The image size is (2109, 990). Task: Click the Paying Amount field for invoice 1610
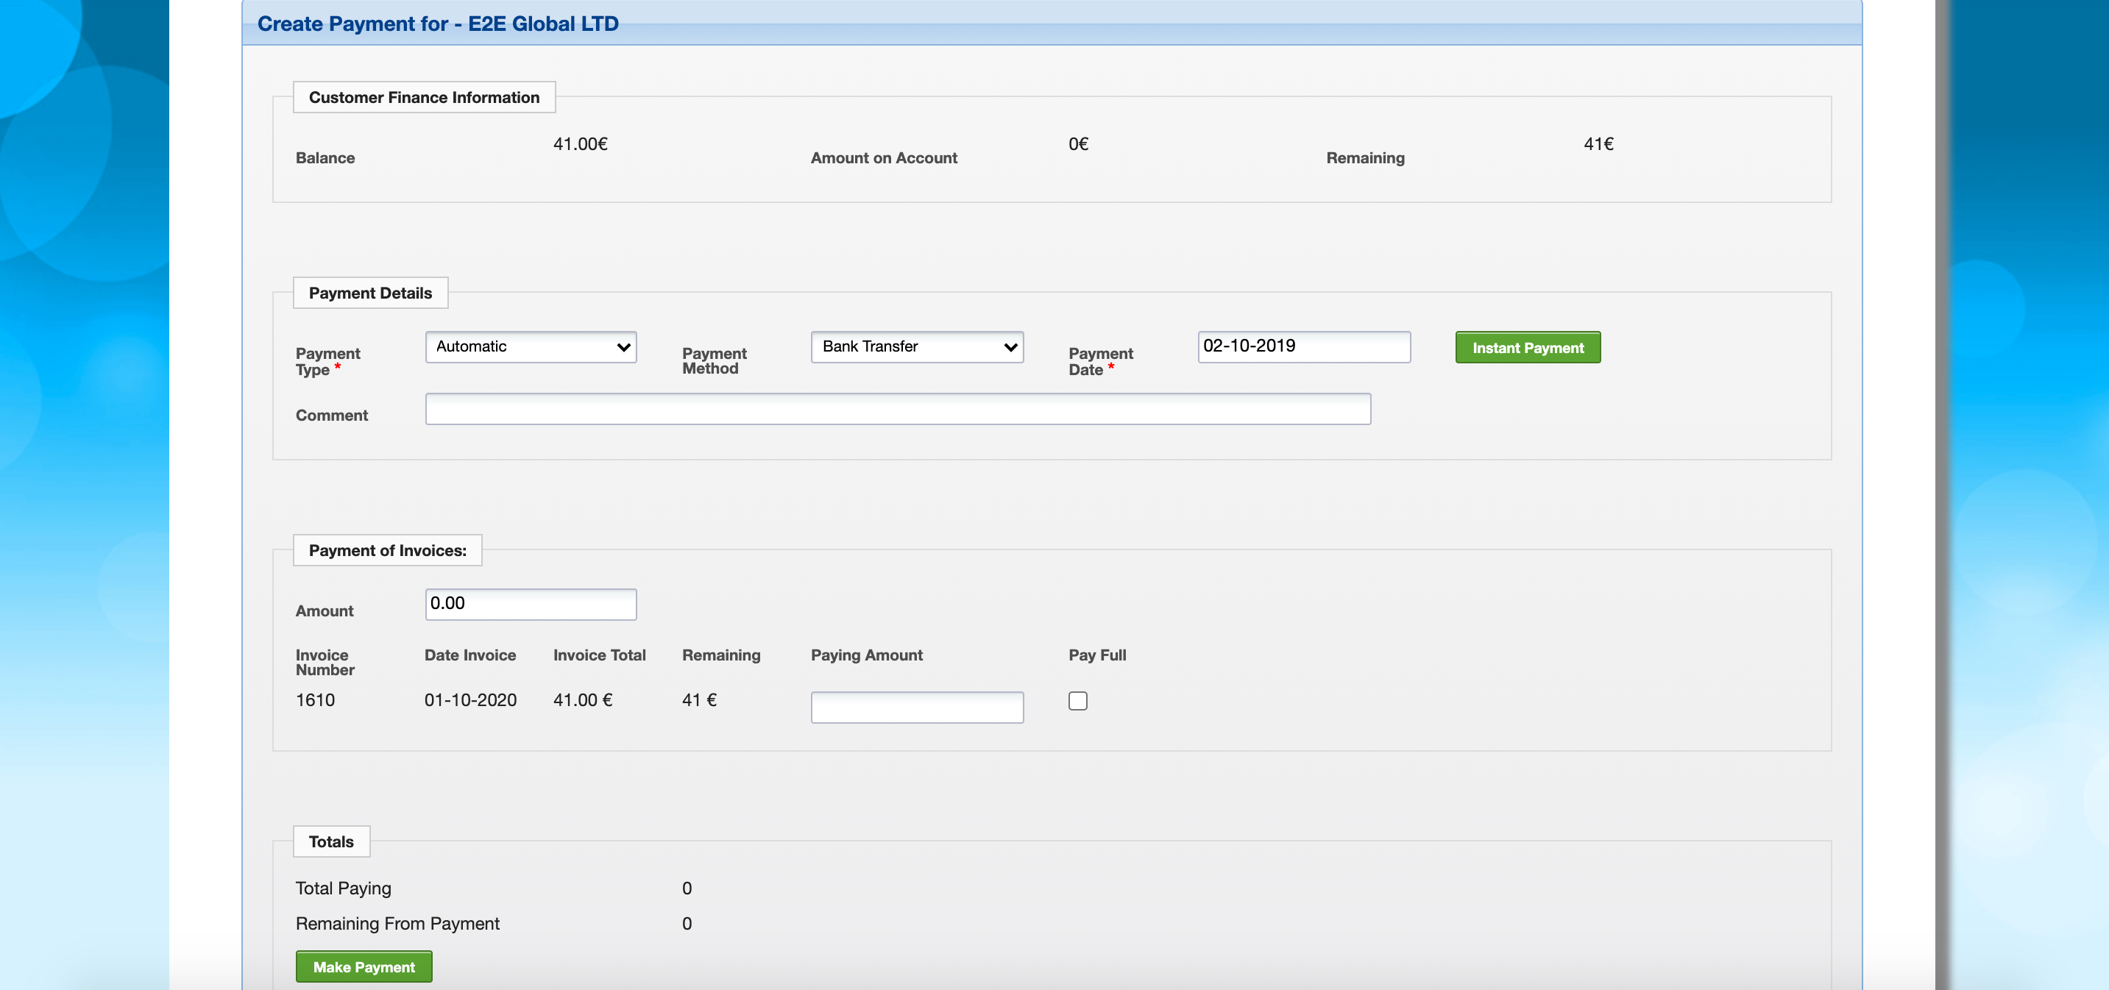pos(917,707)
